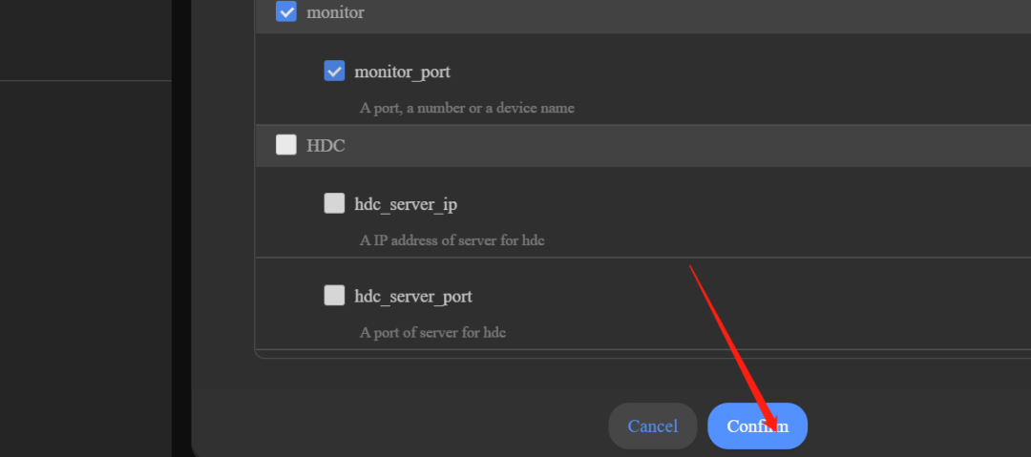Tick the hdc_server_ip checkbox
The image size is (1031, 457).
point(334,203)
